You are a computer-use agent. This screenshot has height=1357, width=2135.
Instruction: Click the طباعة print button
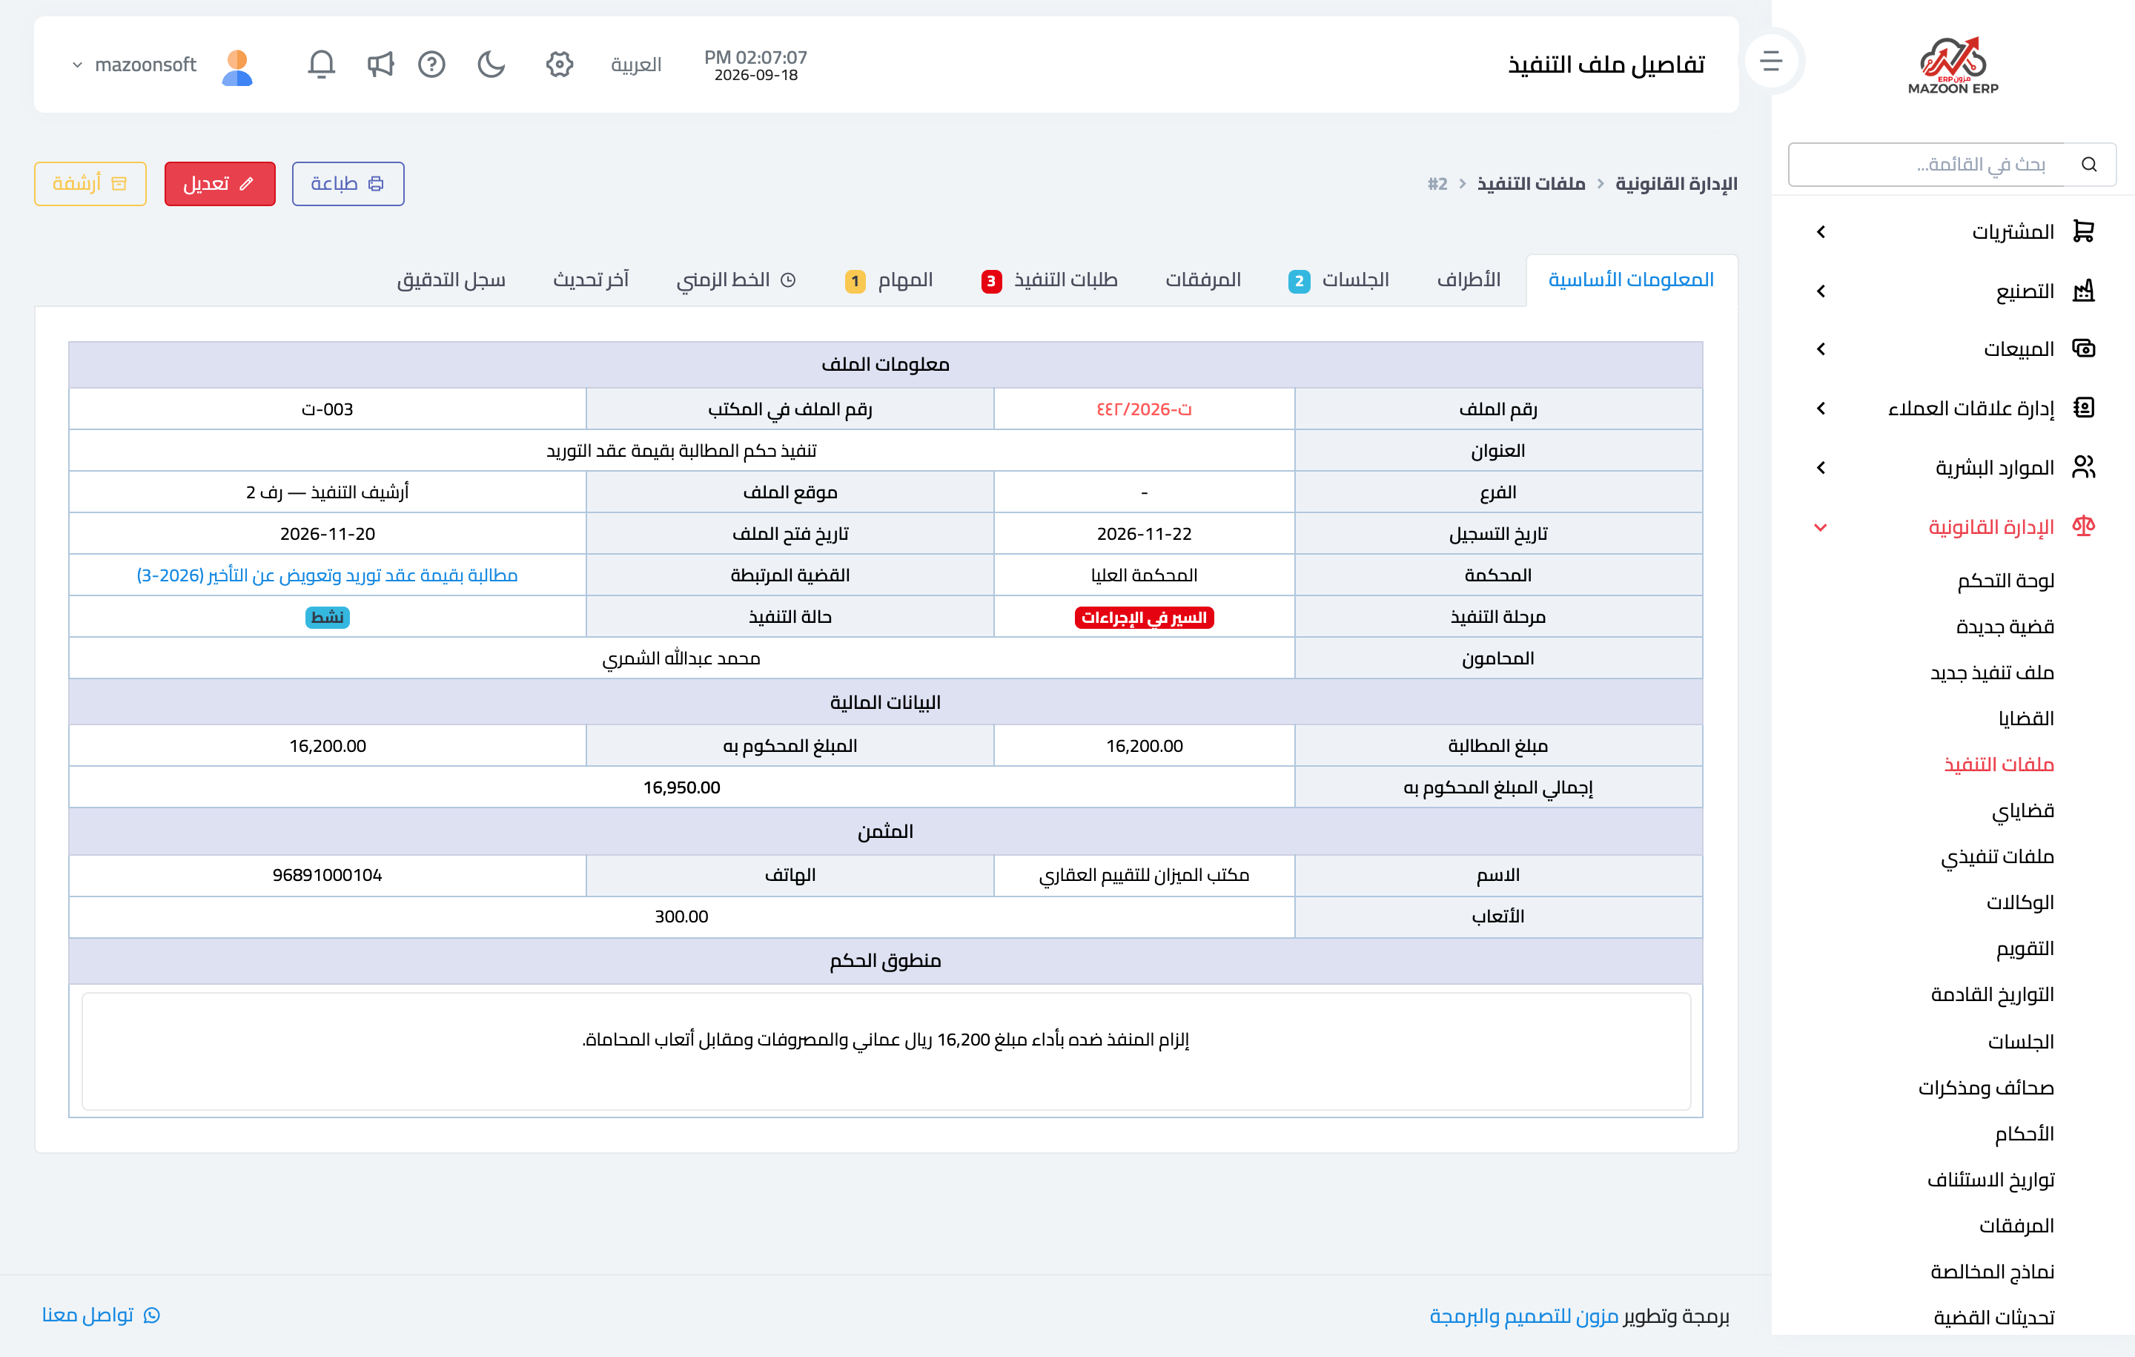[x=348, y=184]
